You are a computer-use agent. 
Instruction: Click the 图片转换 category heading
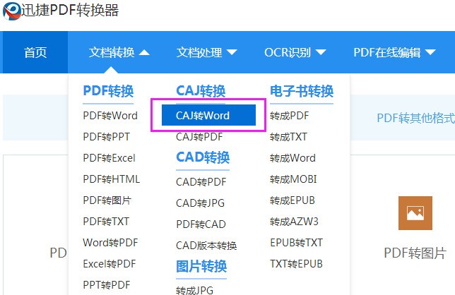201,266
